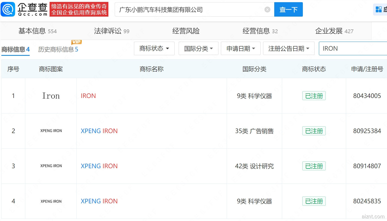The width and height of the screenshot is (387, 221).
Task: Click the IRON keyword filter field
Action: pos(353,48)
